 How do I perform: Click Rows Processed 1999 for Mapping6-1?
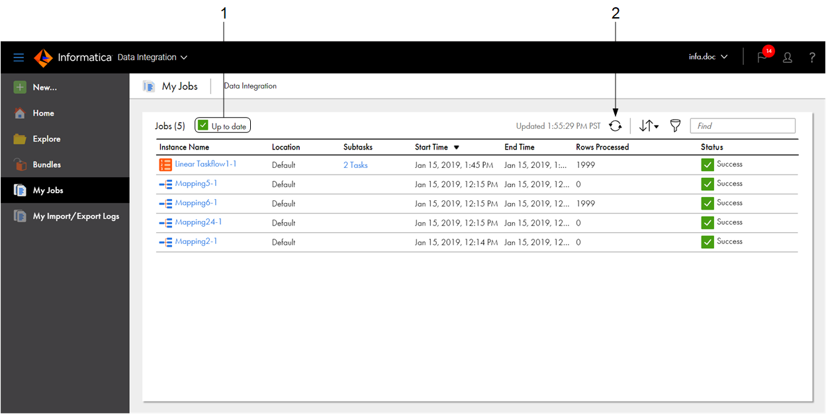click(x=586, y=204)
